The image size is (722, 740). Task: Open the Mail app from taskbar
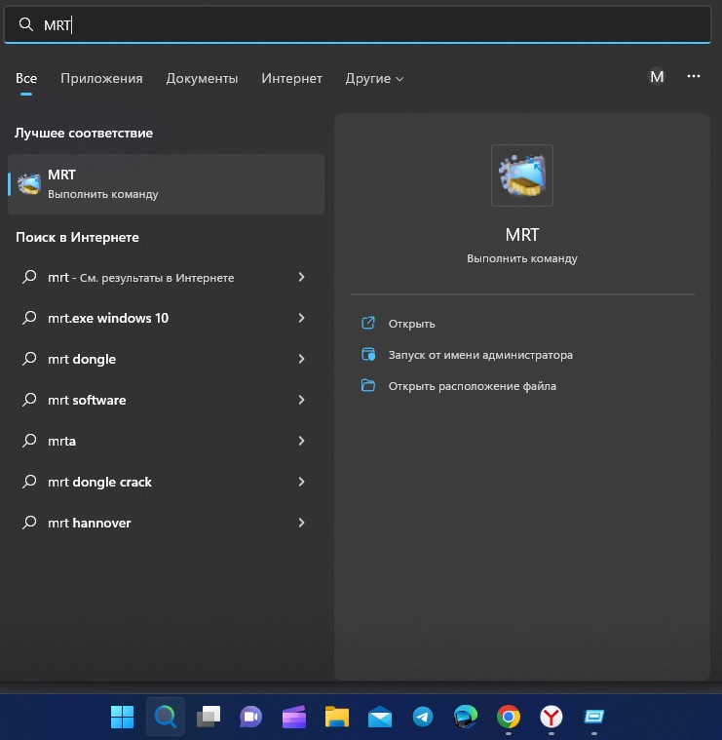pos(380,718)
